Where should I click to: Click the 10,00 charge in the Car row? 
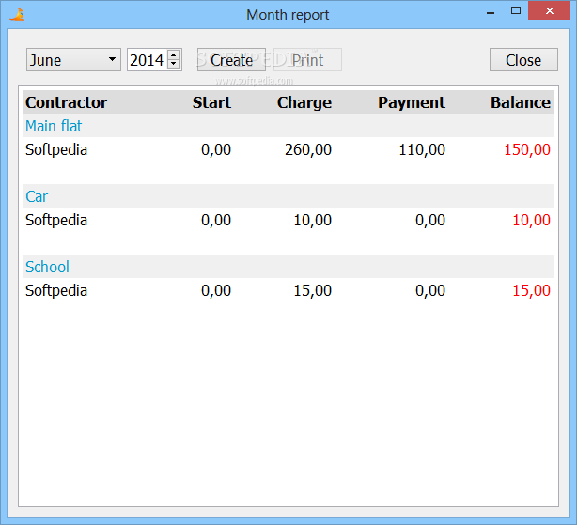click(312, 220)
